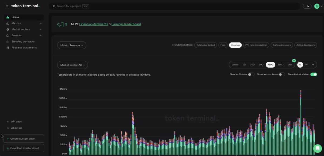This screenshot has width=324, height=156.
Task: Click the Home sidebar icon
Action: point(8,17)
